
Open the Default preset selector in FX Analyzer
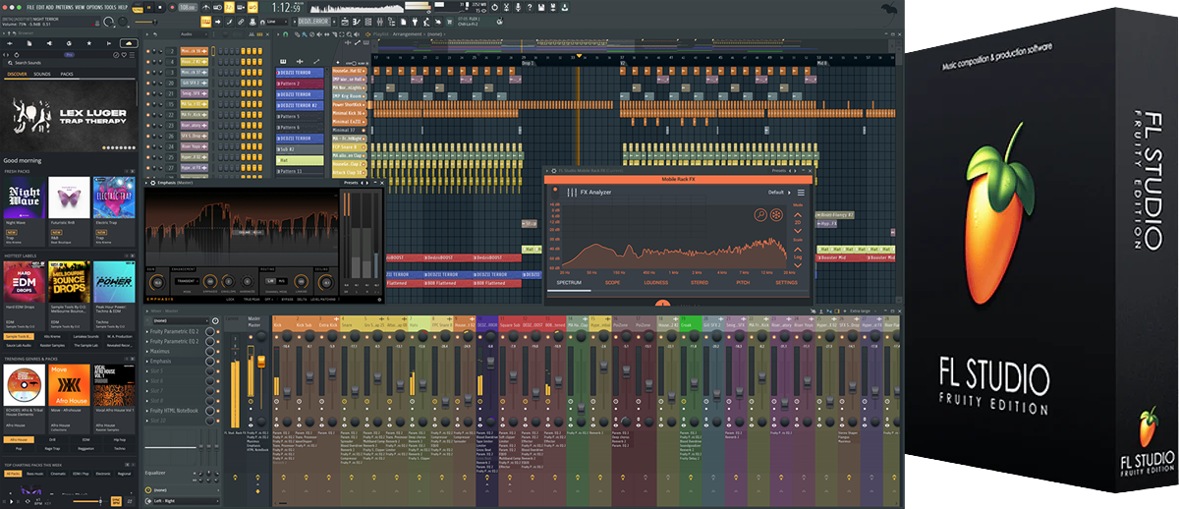(x=778, y=193)
